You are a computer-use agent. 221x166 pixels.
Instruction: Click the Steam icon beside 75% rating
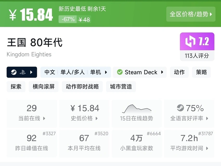(180, 108)
